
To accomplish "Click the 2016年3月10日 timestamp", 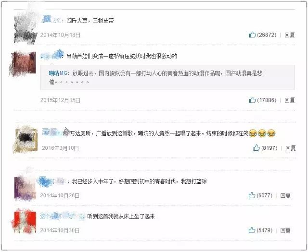I will pyautogui.click(x=60, y=148).
